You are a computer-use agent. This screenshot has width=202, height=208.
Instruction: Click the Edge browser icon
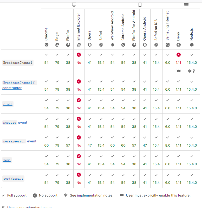[57, 45]
